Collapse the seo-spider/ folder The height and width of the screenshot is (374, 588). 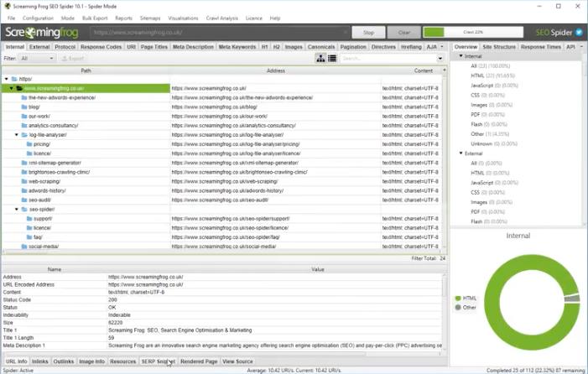[x=17, y=210]
